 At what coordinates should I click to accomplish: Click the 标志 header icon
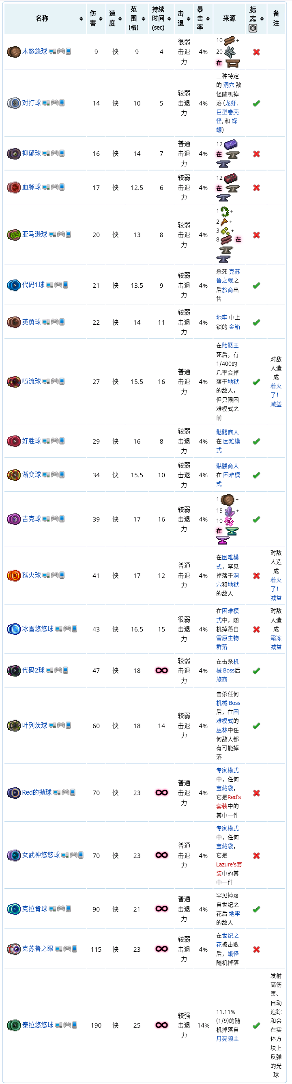253,28
